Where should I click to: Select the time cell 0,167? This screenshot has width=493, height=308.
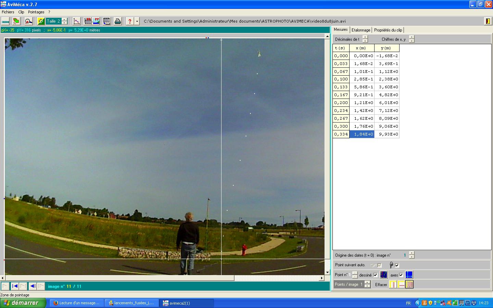(341, 95)
